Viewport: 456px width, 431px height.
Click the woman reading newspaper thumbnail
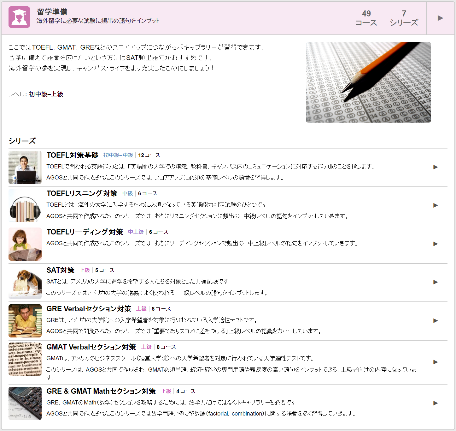pyautogui.click(x=25, y=244)
